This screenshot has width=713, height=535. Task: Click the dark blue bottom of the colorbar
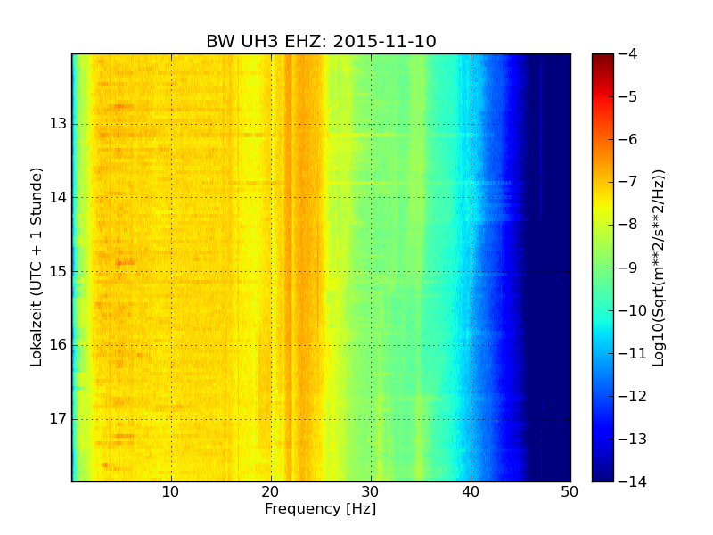pyautogui.click(x=602, y=477)
